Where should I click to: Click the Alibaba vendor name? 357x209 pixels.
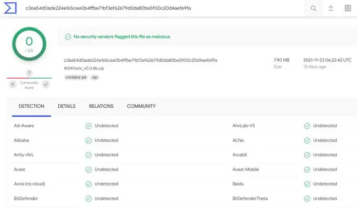tap(21, 140)
